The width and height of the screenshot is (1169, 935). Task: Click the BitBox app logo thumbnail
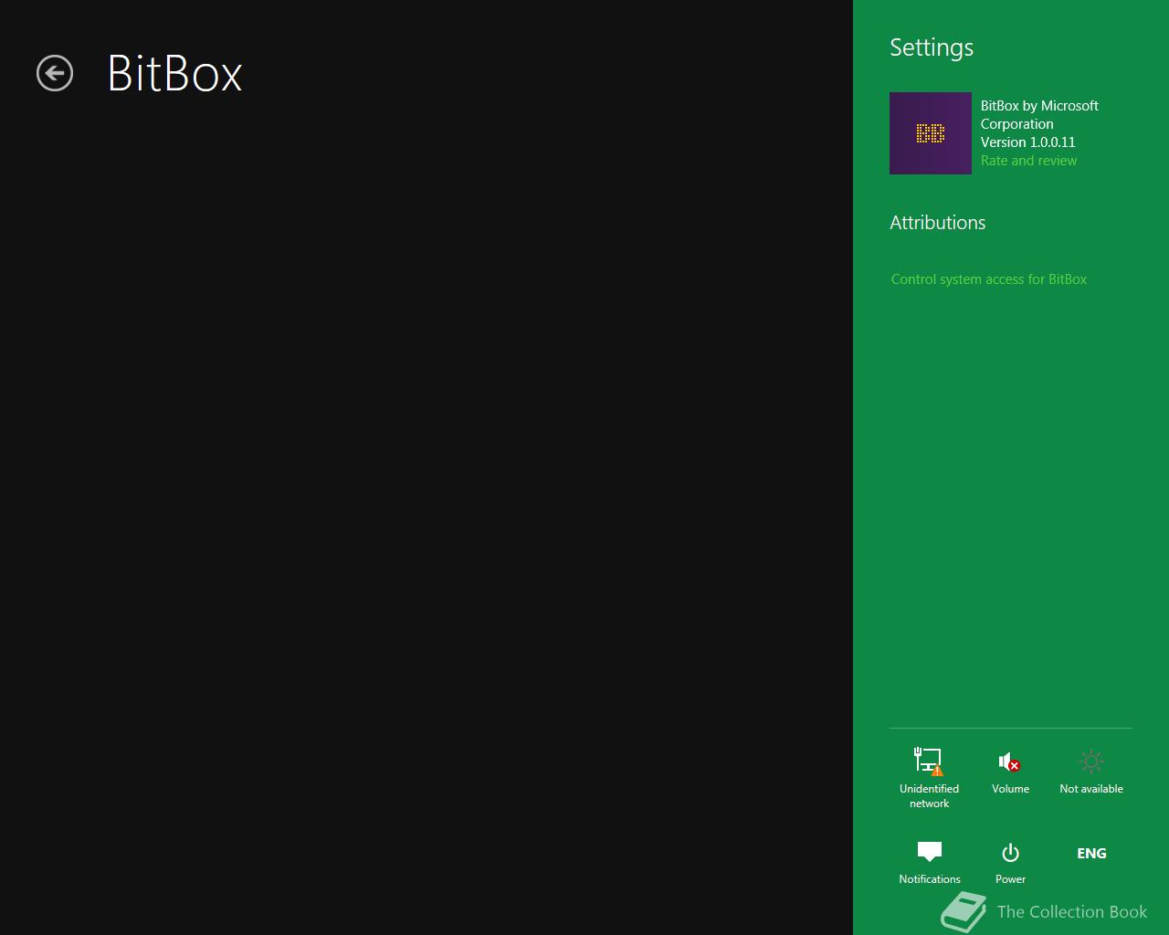[x=931, y=133]
